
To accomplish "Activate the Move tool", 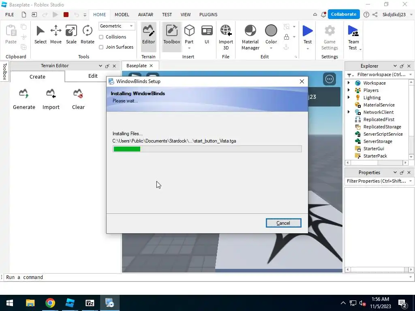I will (x=56, y=34).
